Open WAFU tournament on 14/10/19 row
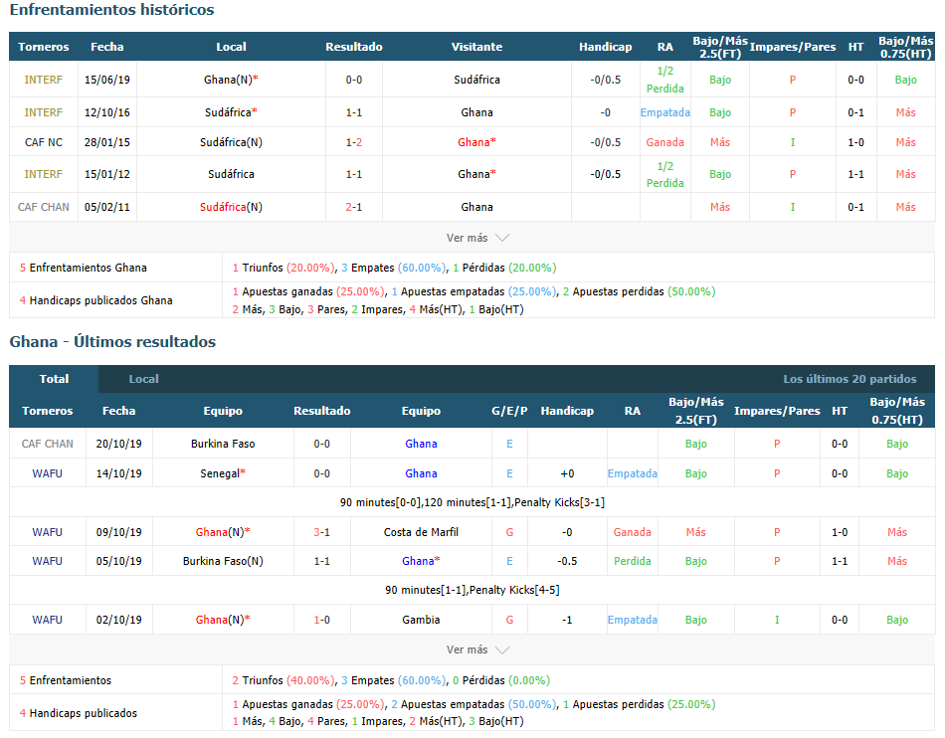 coord(47,473)
